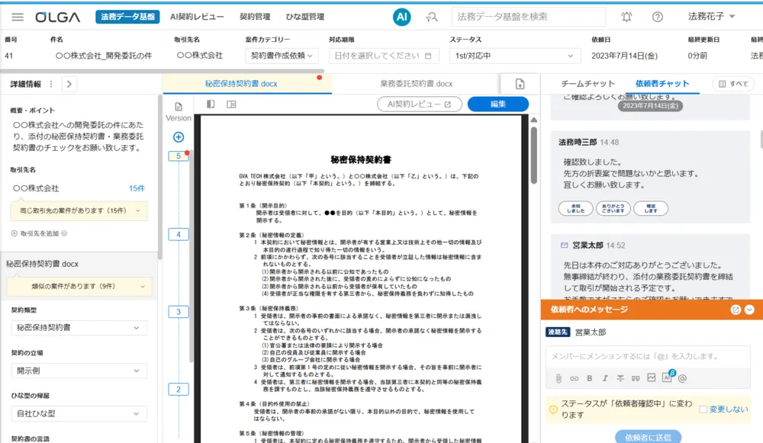The width and height of the screenshot is (763, 443).
Task: Switch to the 業務委託契約書.docx tab
Action: click(416, 84)
